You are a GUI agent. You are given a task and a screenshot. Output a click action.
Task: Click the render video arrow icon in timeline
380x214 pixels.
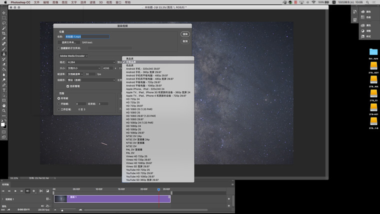[x=9, y=209]
